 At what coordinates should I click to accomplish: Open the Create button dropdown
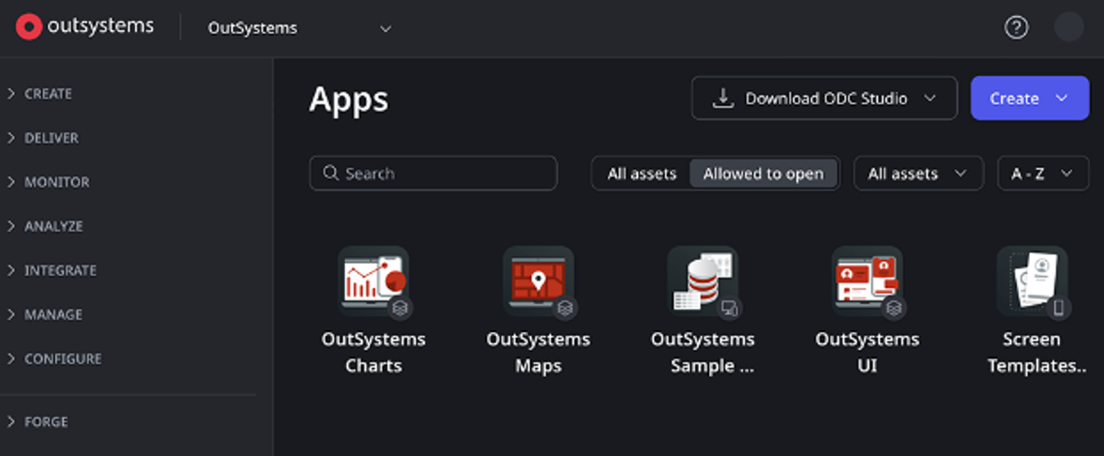tap(1029, 98)
